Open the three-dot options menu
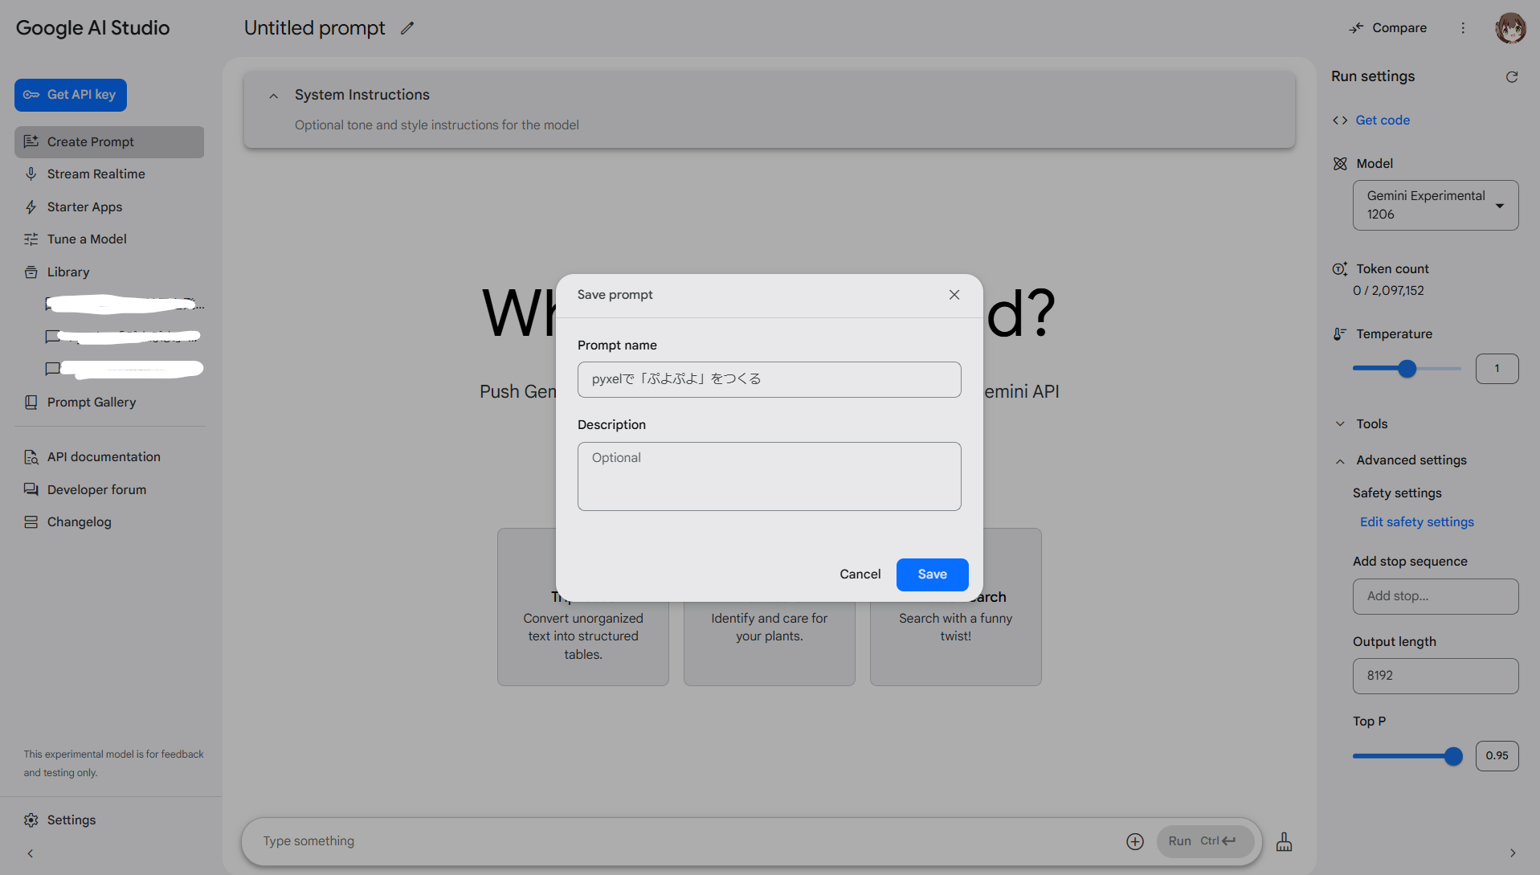1540x875 pixels. [x=1464, y=27]
